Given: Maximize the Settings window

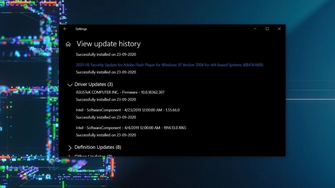Looking at the screenshot, I should click(267, 29).
